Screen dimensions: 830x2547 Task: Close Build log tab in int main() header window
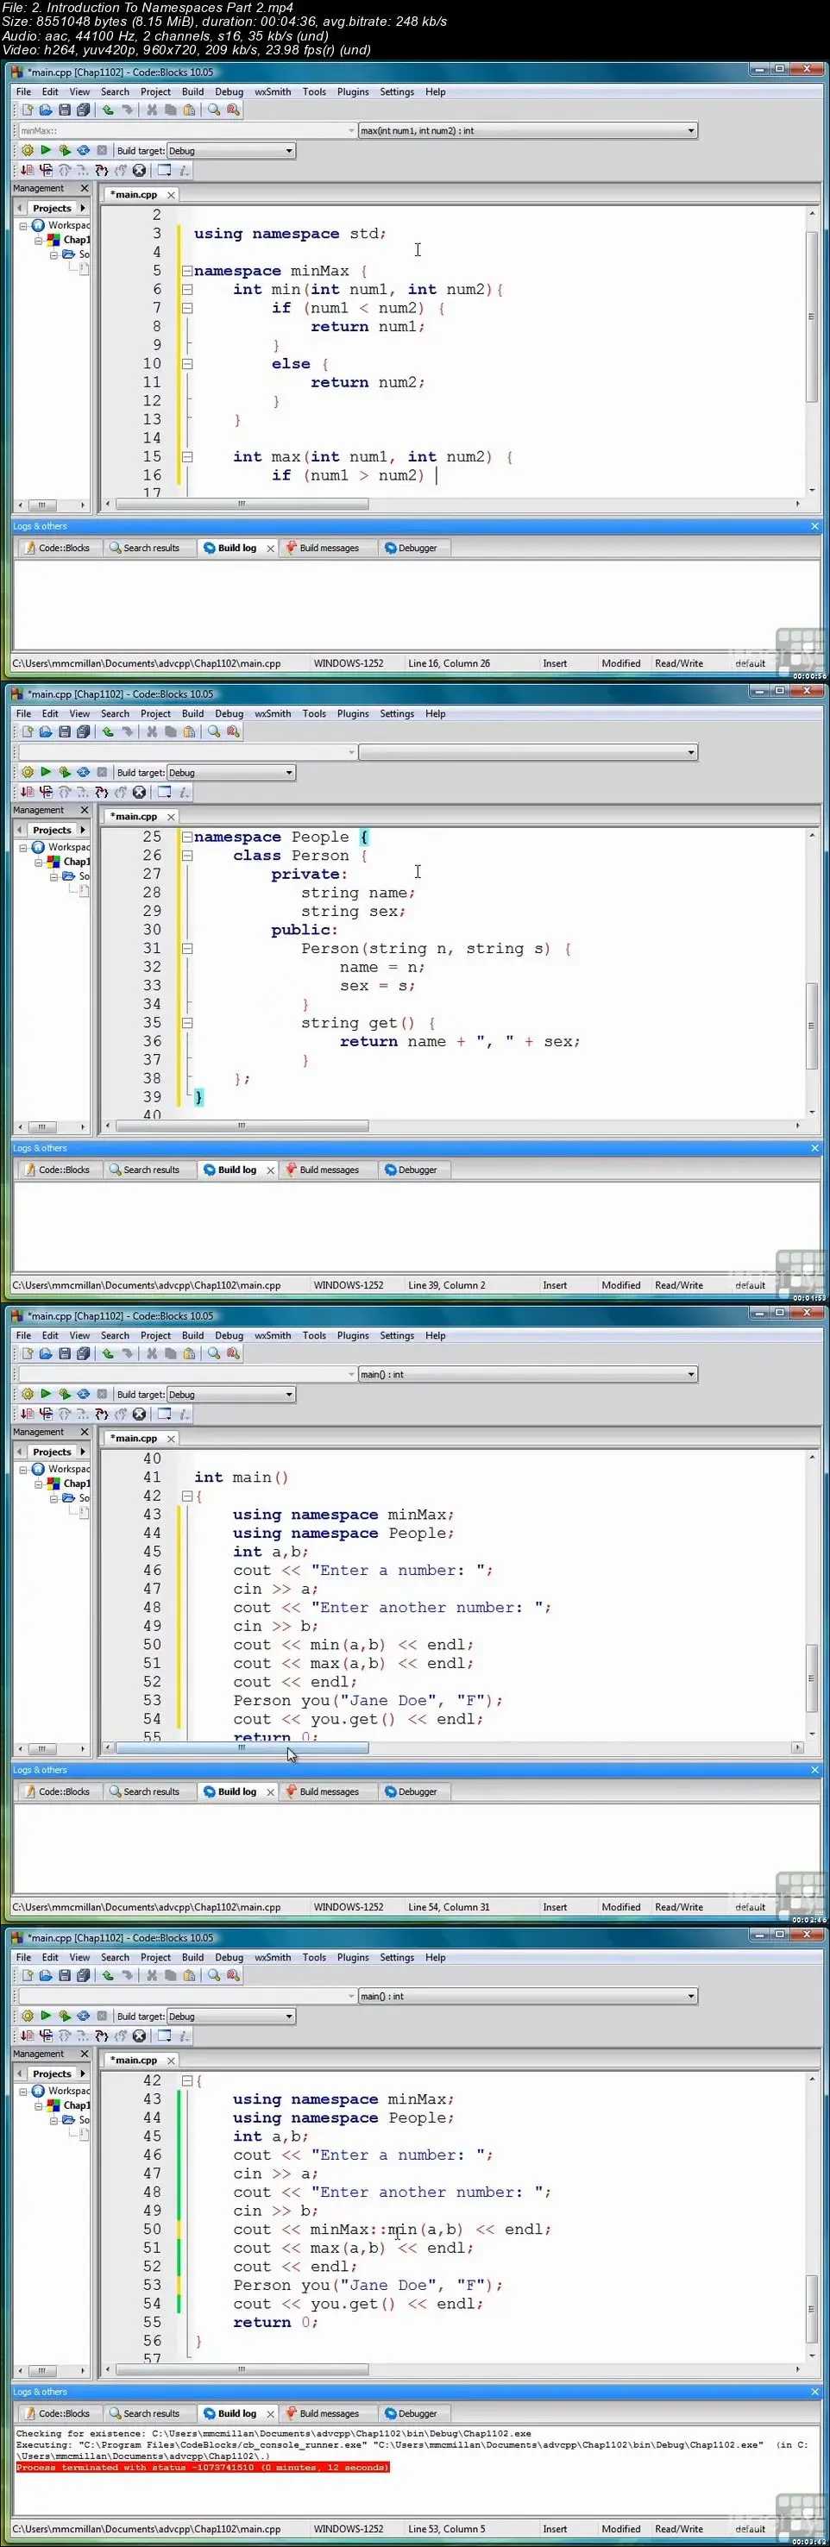[270, 1791]
